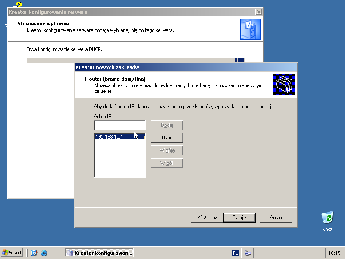The width and height of the screenshot is (345, 259).
Task: Click the keyboard tray icon
Action: (x=248, y=253)
